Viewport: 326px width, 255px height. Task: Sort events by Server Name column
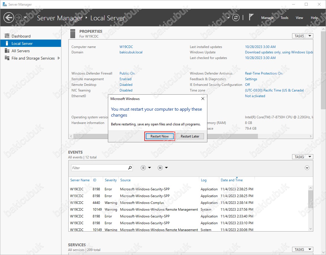pyautogui.click(x=80, y=180)
